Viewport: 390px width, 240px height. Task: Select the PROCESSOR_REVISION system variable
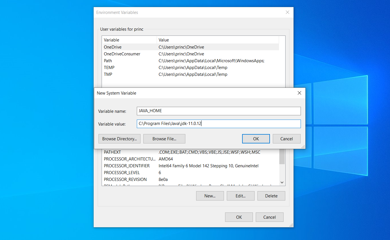[x=190, y=180]
